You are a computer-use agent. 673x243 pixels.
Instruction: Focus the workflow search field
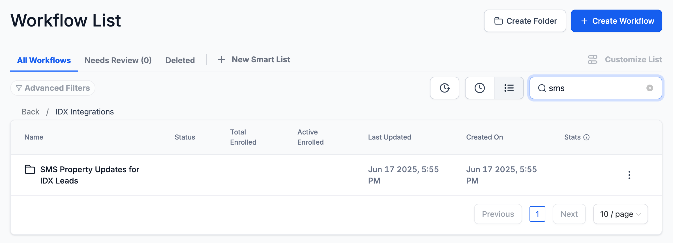tap(594, 88)
